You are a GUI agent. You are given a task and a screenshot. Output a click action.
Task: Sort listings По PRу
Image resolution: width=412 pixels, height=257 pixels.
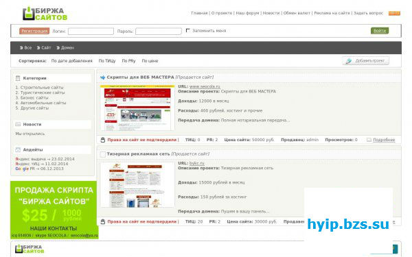tap(128, 61)
